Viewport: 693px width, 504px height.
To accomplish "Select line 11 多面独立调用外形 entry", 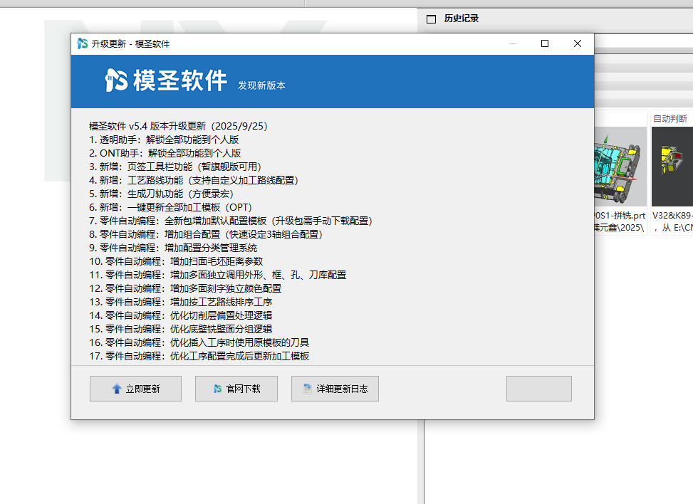I will (x=217, y=275).
